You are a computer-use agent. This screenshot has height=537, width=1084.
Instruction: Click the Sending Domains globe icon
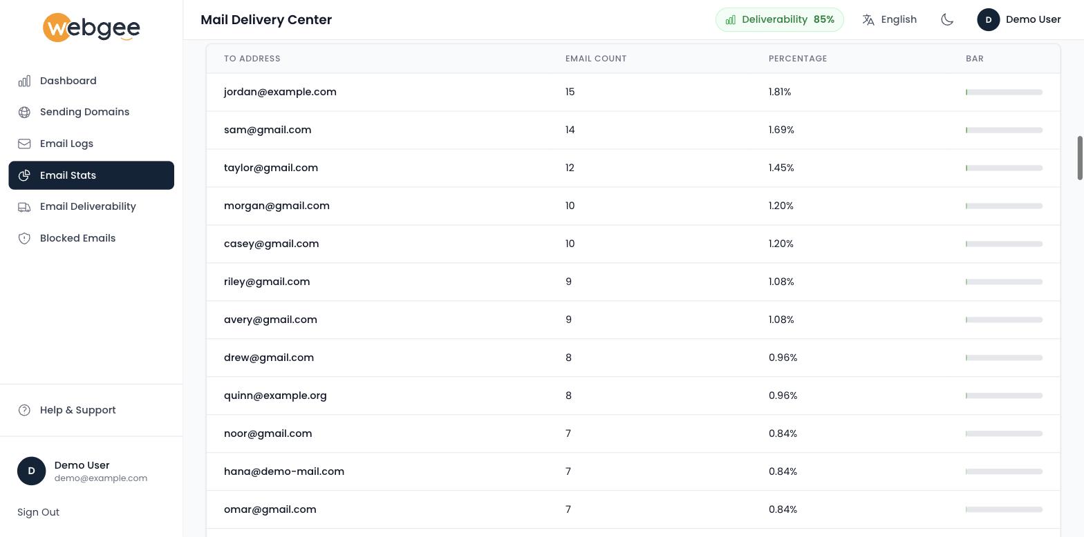[24, 112]
